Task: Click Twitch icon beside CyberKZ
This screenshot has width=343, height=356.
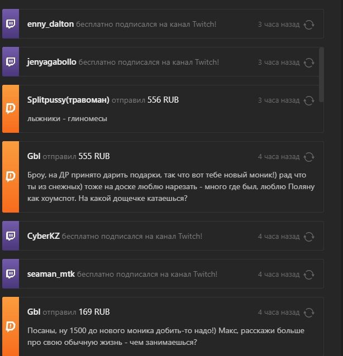Action: 11,237
